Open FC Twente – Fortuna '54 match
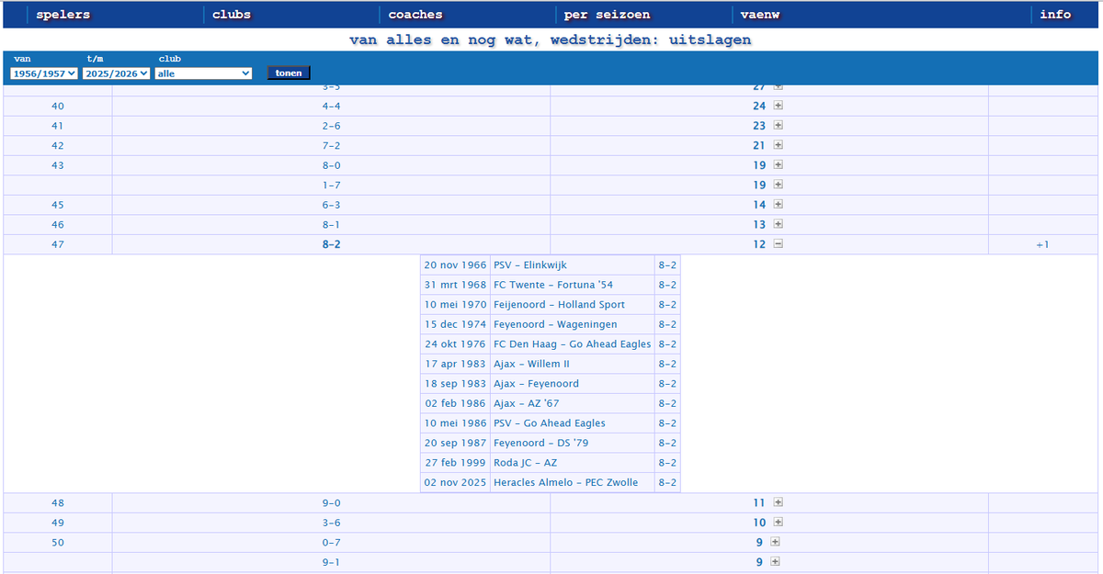1103x574 pixels. (x=553, y=285)
